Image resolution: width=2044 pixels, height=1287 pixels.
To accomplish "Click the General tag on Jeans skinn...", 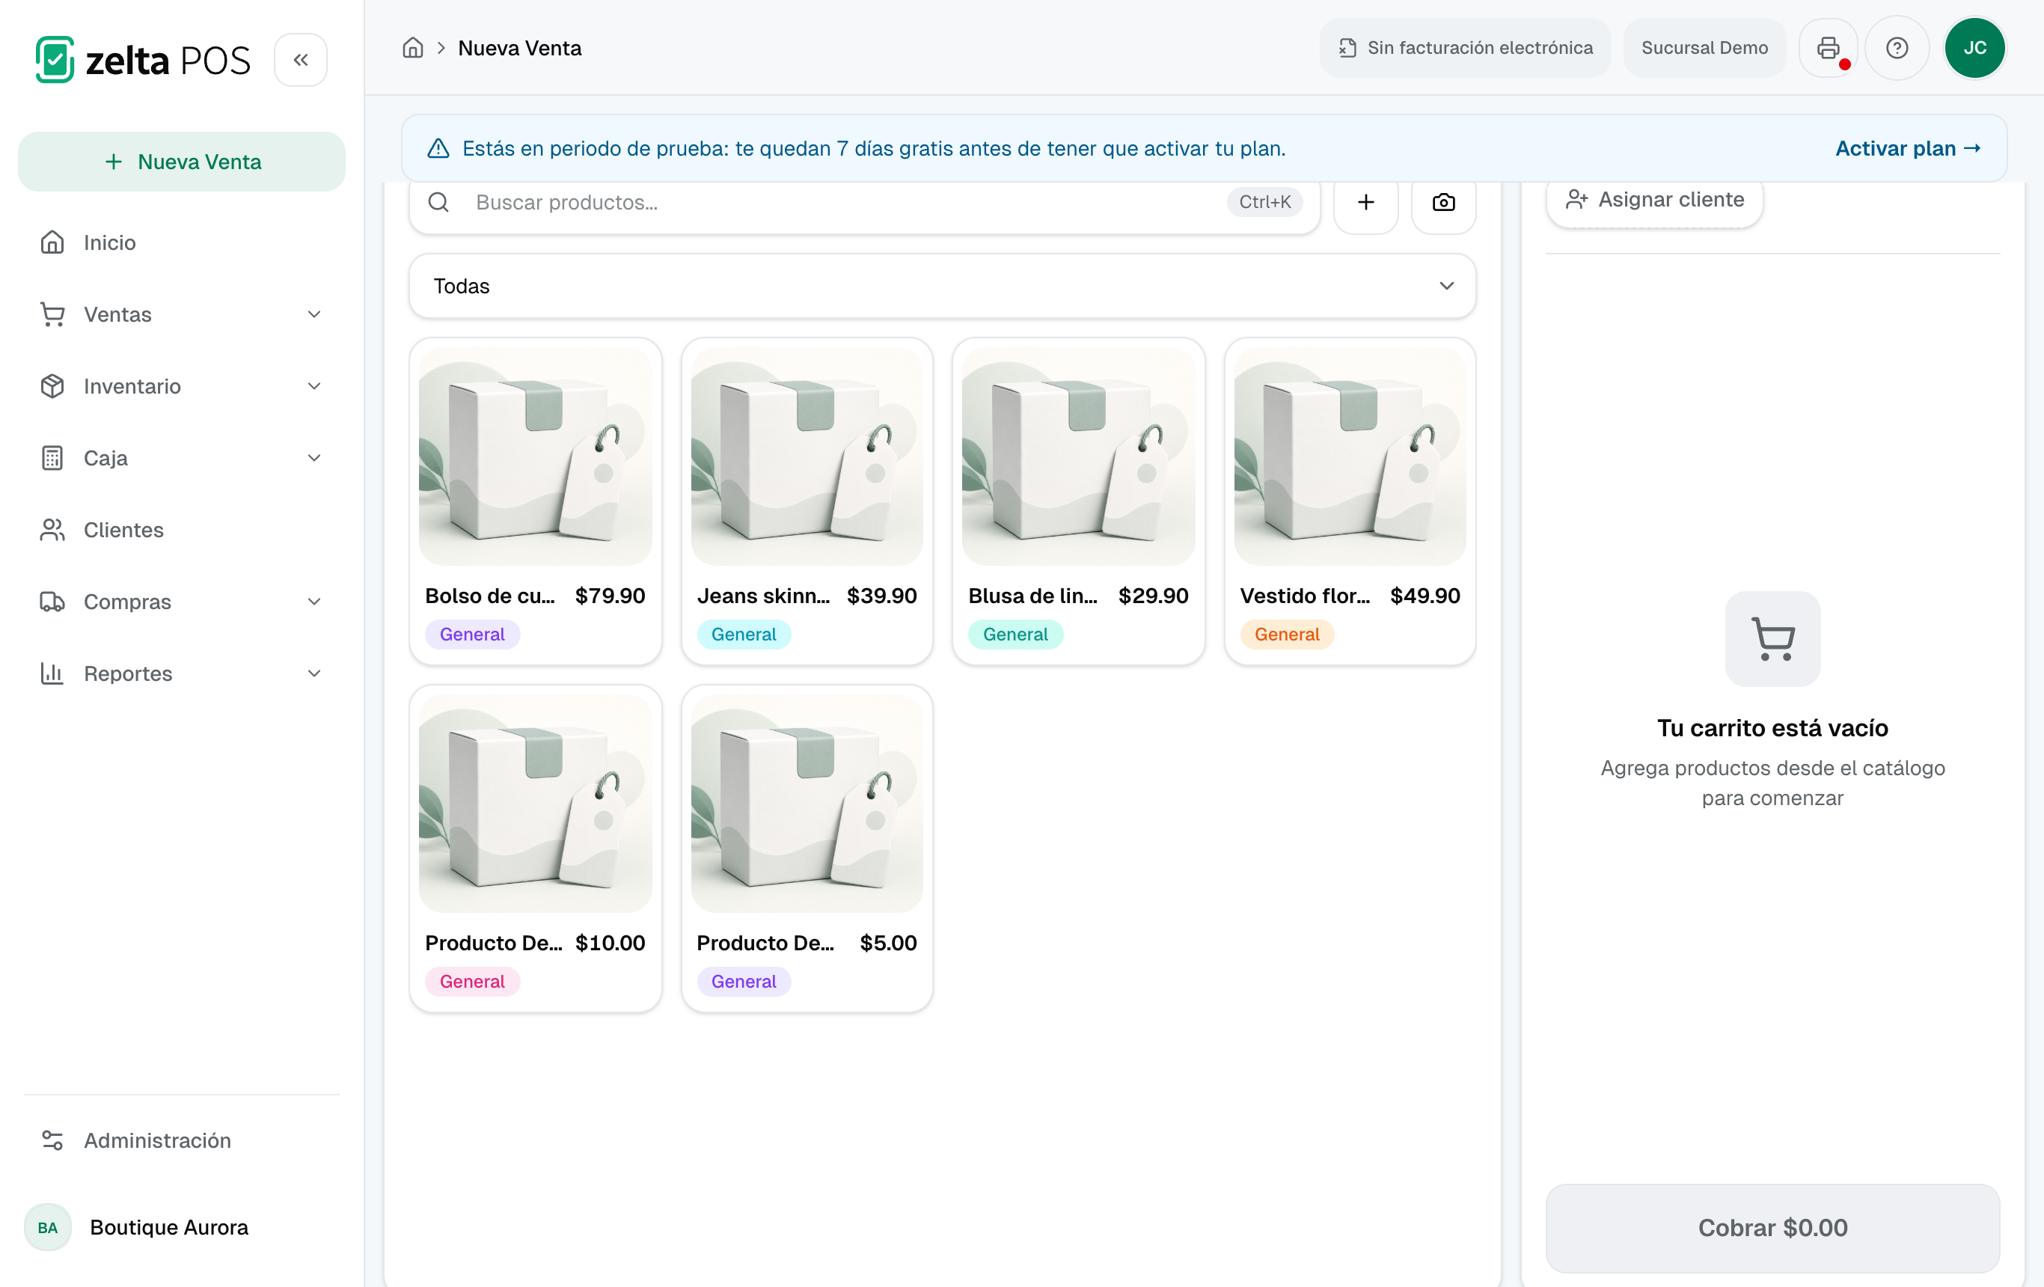I will tap(744, 635).
